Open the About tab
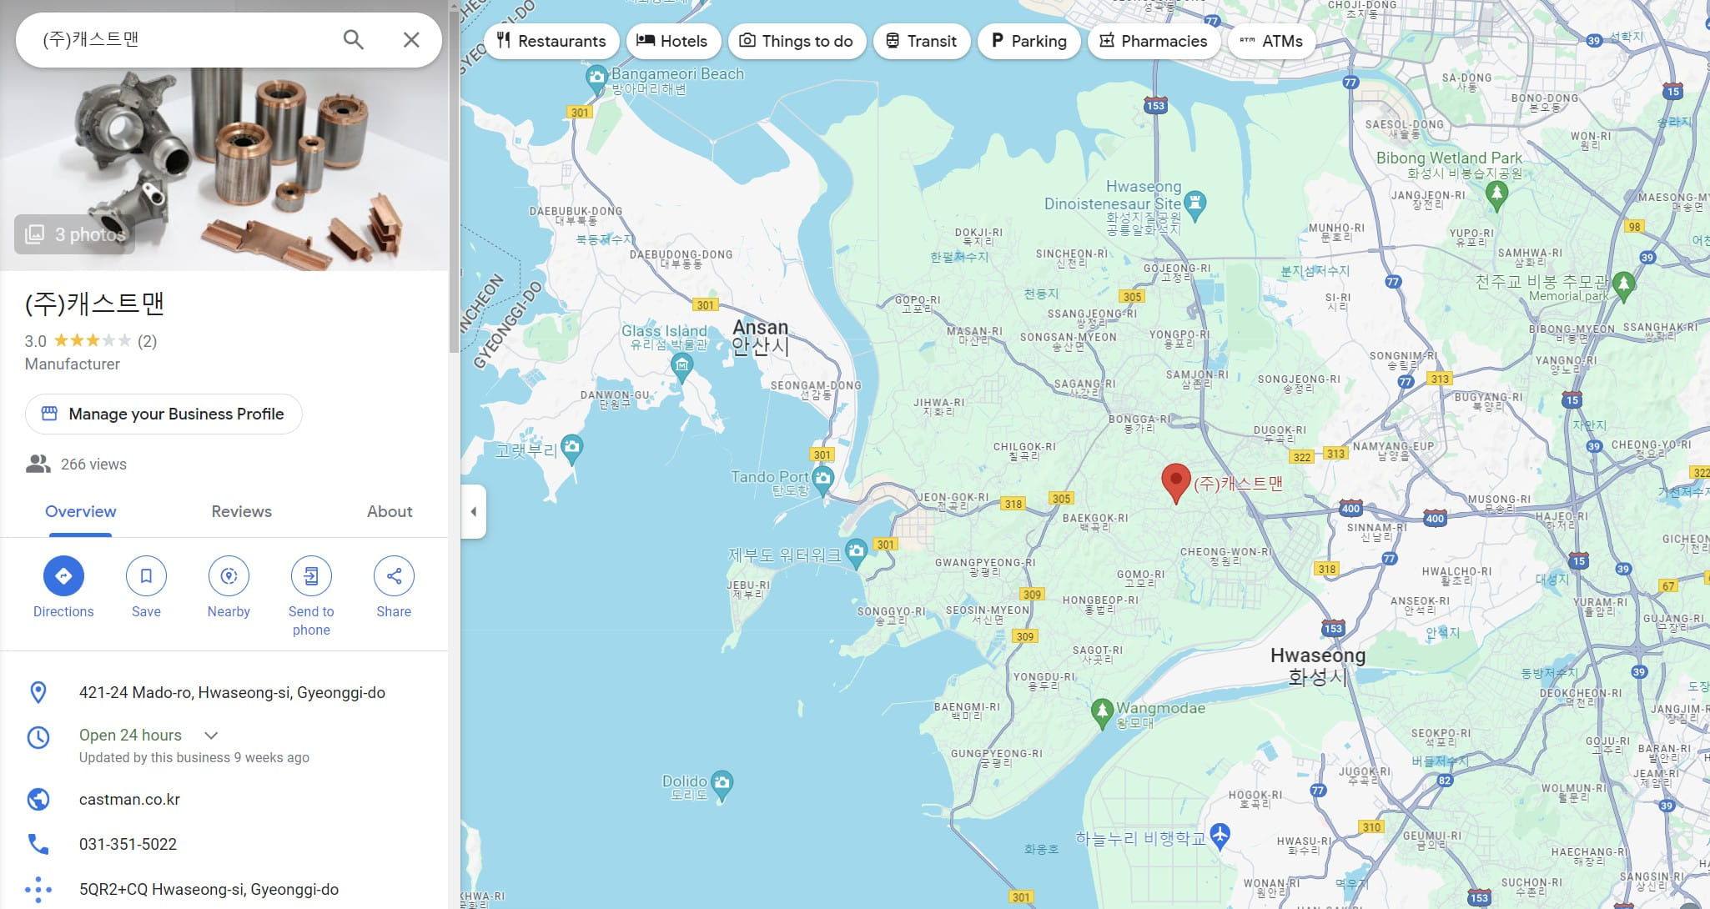 coord(390,511)
